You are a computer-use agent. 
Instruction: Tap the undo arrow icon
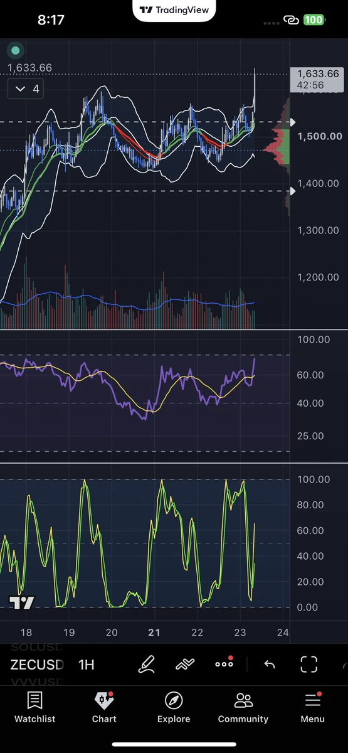point(270,665)
